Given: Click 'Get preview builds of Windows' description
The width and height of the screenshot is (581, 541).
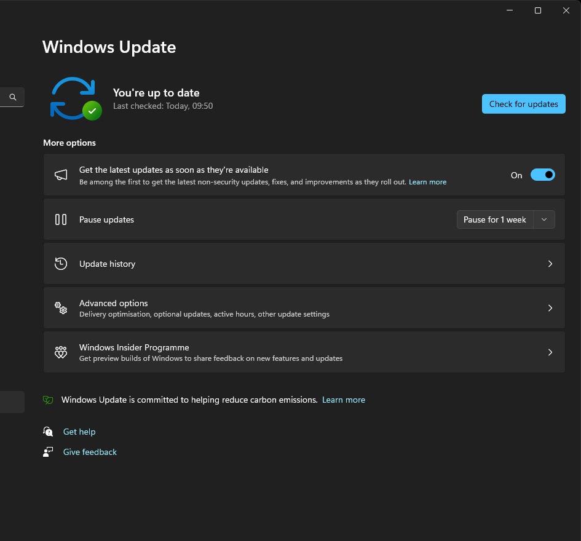Looking at the screenshot, I should (210, 358).
